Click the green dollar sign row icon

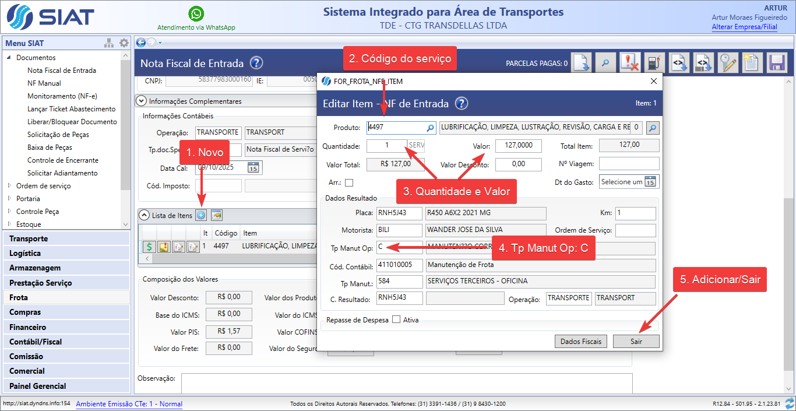[149, 247]
